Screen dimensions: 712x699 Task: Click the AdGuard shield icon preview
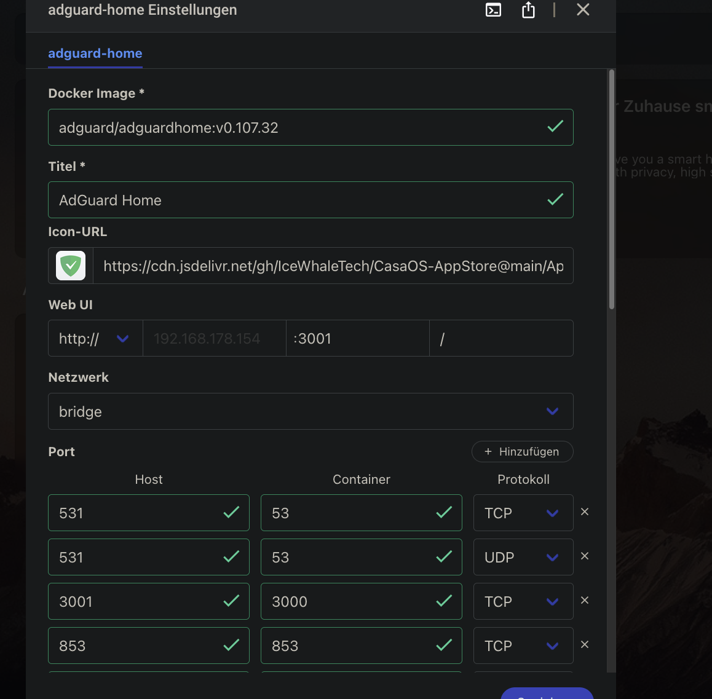[x=71, y=266]
